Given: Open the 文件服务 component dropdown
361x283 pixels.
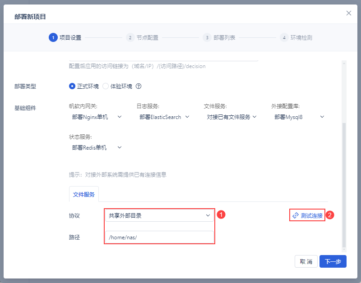Looking at the screenshot, I should click(231, 117).
